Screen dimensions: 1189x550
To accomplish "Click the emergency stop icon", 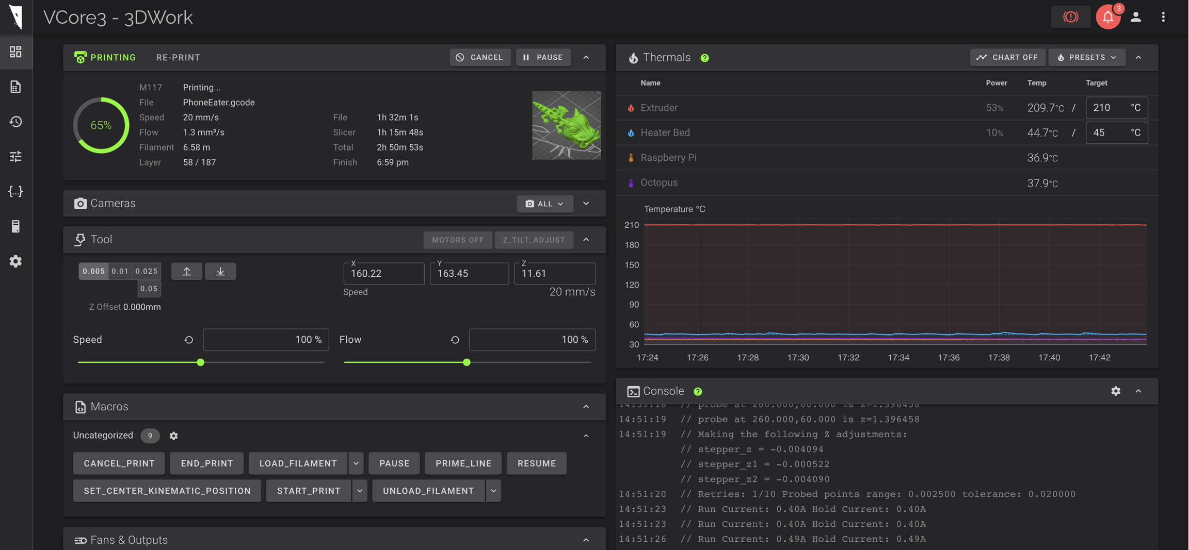I will pyautogui.click(x=1071, y=17).
